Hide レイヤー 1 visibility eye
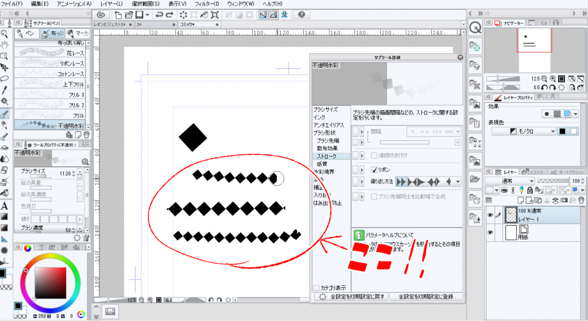The image size is (588, 321). [x=490, y=215]
